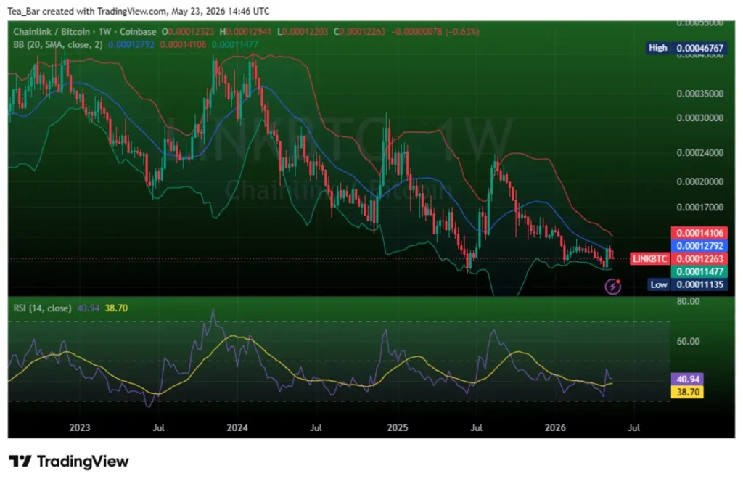Click the 2023 time axis label

pos(80,427)
